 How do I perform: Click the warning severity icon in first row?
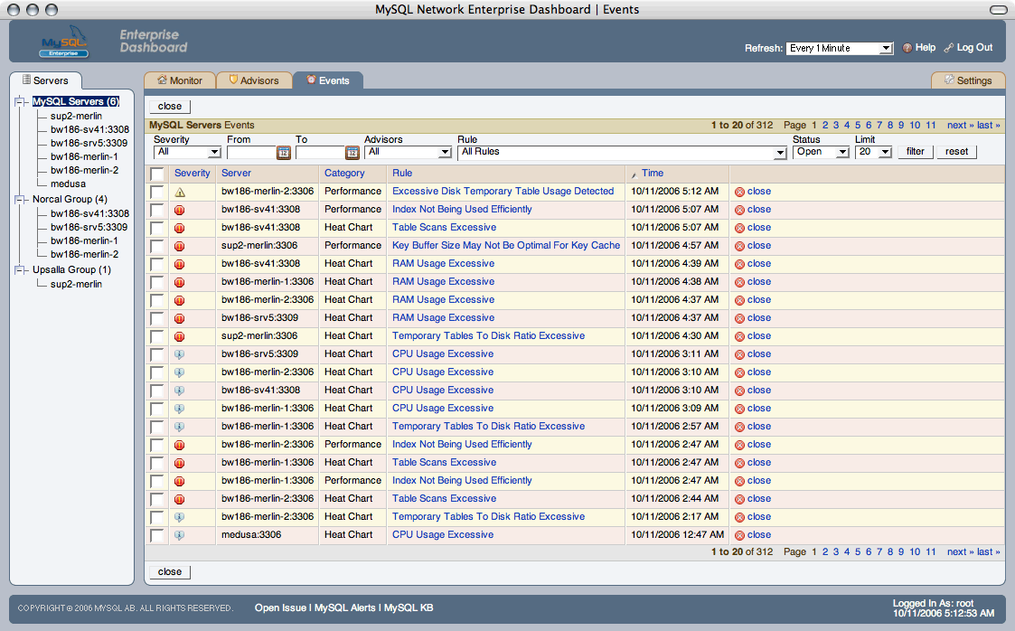pos(180,192)
